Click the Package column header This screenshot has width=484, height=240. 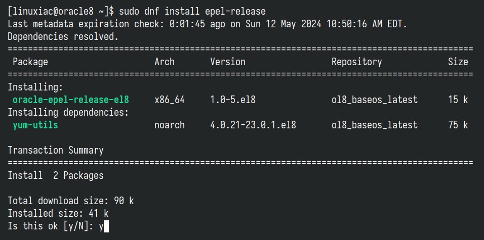30,62
